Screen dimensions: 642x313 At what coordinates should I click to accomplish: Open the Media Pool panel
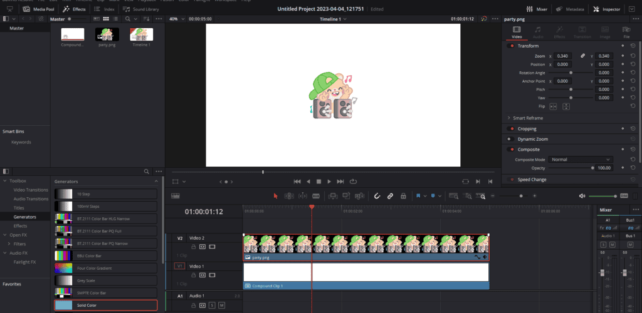39,9
